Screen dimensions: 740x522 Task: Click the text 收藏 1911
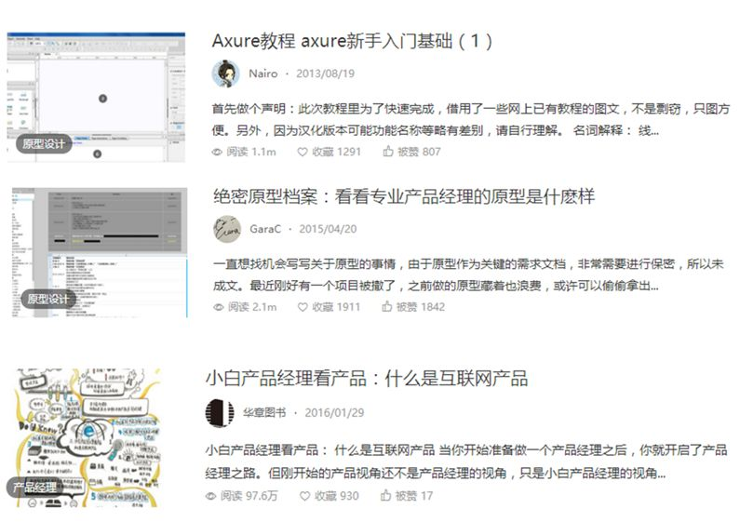[x=336, y=307]
